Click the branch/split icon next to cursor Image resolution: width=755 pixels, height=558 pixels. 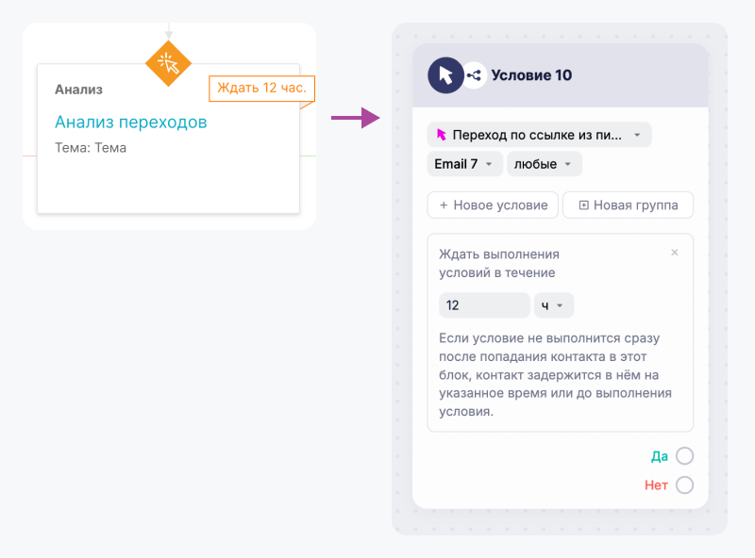473,74
